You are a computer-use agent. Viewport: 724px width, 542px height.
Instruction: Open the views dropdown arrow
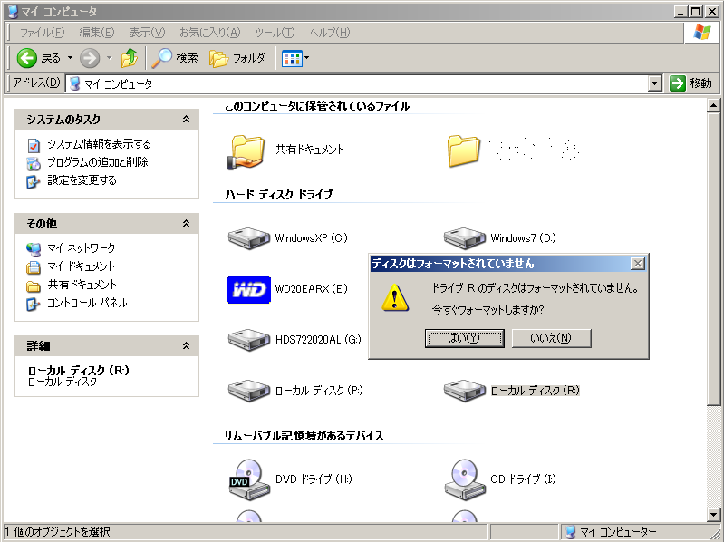306,58
